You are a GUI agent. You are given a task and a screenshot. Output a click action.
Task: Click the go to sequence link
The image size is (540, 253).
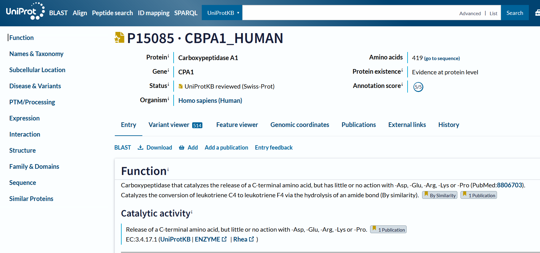442,59
